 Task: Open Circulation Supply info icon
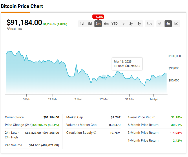(95, 133)
